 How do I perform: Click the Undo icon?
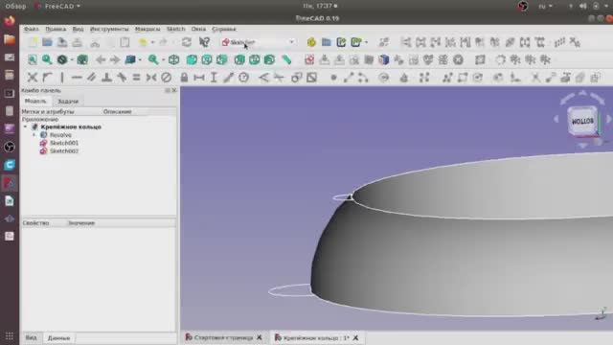point(143,42)
